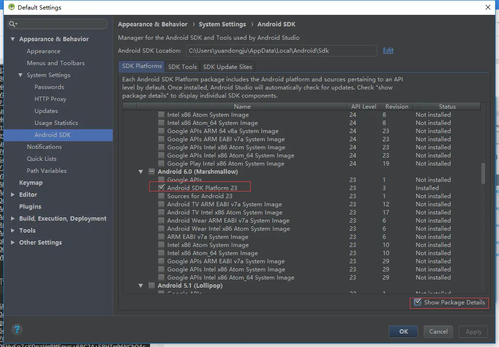Click the OK button
This screenshot has width=499, height=347.
coord(403,331)
